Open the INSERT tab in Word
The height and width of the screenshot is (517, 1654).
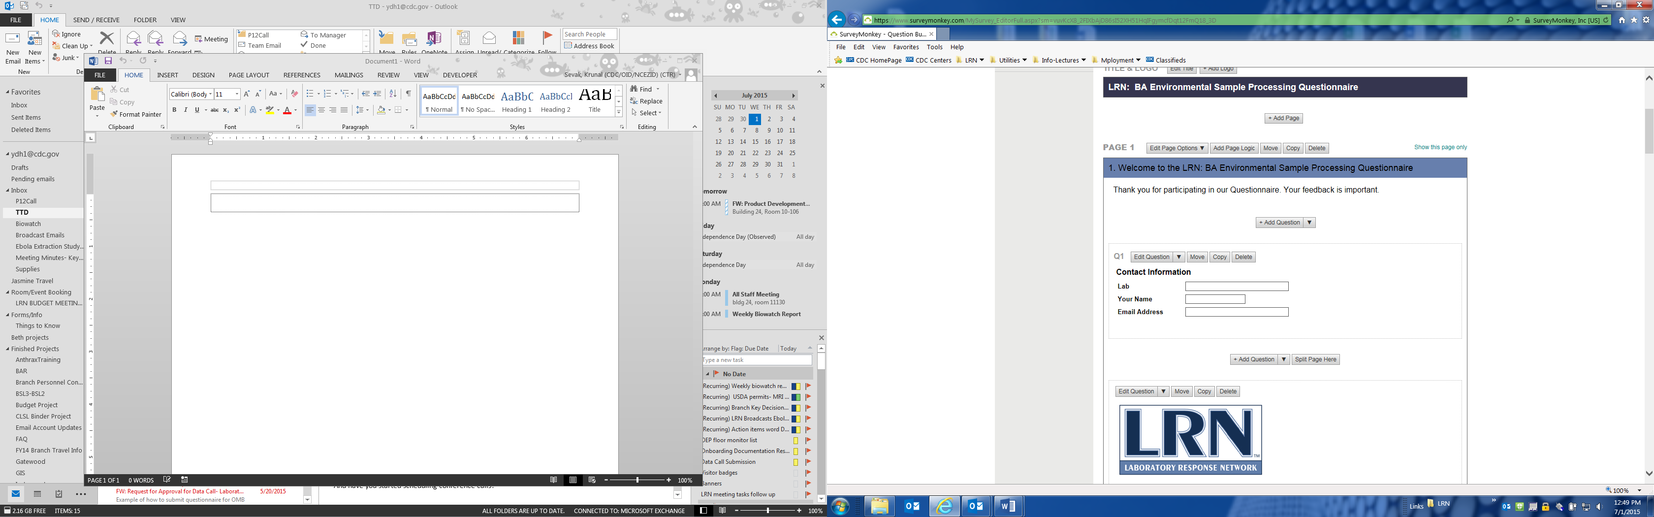click(167, 75)
